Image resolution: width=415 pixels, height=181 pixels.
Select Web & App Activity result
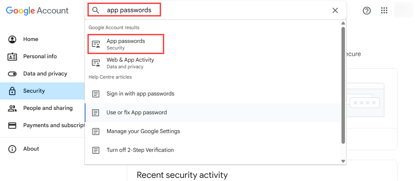click(130, 63)
